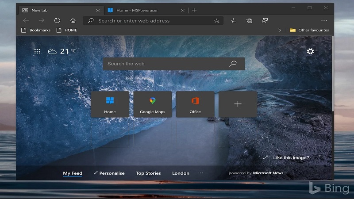354x199 pixels.
Task: Open the apps grid launcher
Action: coord(37,51)
